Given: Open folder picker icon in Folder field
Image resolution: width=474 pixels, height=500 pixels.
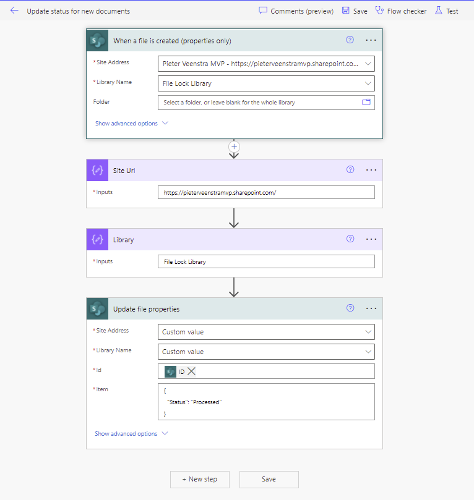Looking at the screenshot, I should pos(366,103).
